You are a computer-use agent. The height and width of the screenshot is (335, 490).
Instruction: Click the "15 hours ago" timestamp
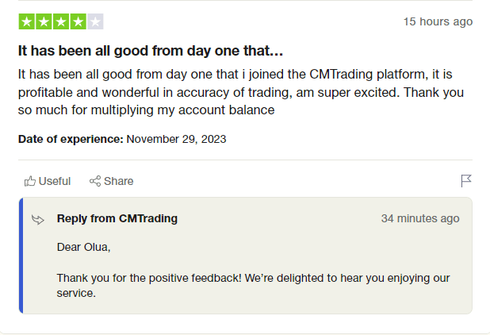coord(438,21)
